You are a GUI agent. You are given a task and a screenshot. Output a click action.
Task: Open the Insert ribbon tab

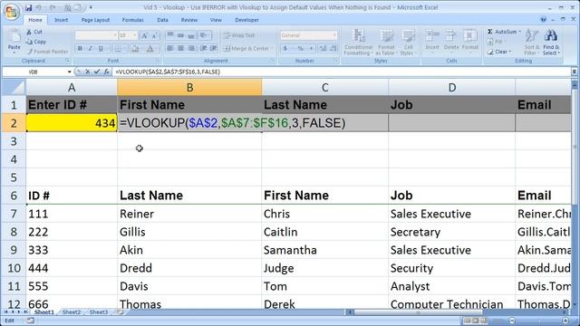click(x=61, y=20)
